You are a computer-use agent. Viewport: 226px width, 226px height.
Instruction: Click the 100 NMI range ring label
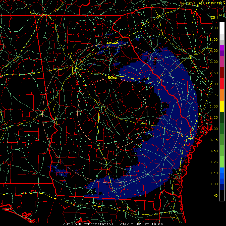112,43
